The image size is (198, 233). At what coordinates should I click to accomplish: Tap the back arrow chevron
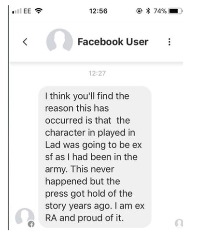click(x=25, y=42)
